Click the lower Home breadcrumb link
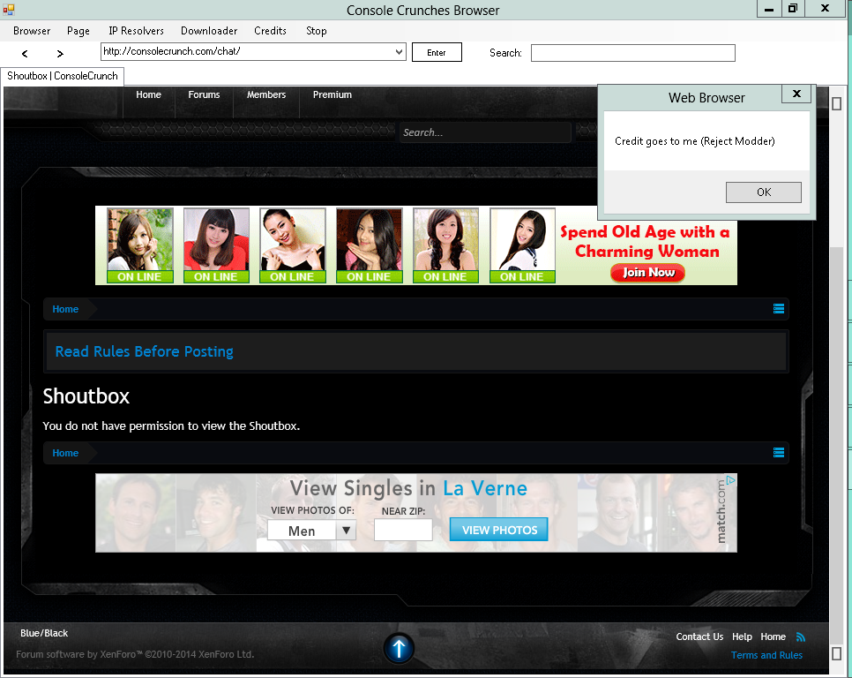 pyautogui.click(x=65, y=453)
